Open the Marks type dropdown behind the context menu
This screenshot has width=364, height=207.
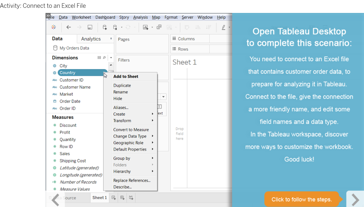[x=164, y=97]
